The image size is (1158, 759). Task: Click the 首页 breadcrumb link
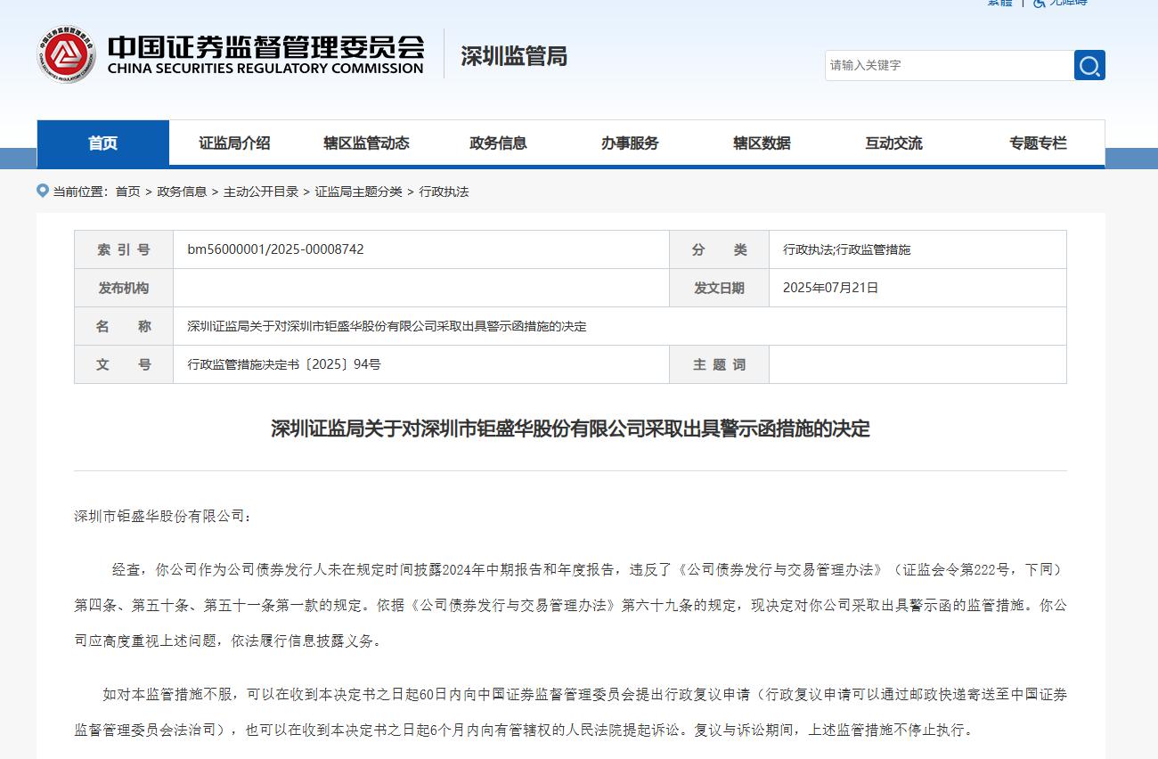(127, 192)
